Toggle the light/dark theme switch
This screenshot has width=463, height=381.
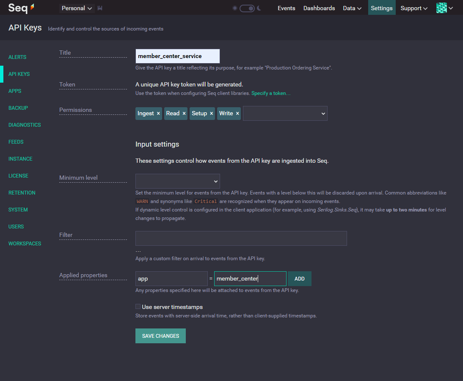click(247, 8)
